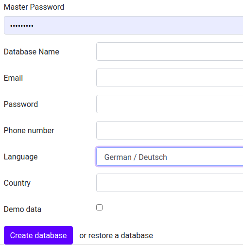
Task: Click the Phone number label
Action: pos(29,130)
